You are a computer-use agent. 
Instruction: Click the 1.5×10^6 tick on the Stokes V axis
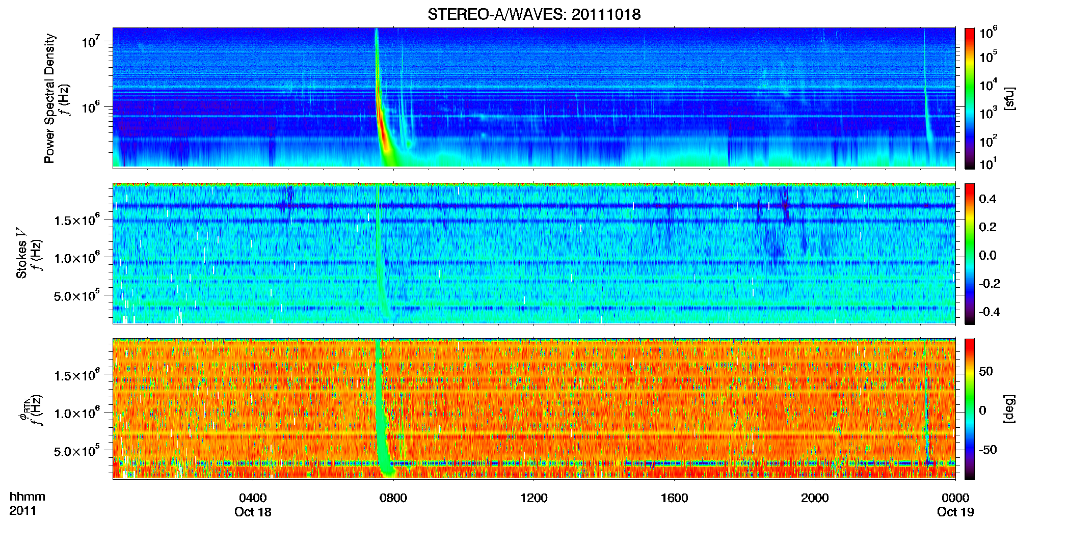76,219
